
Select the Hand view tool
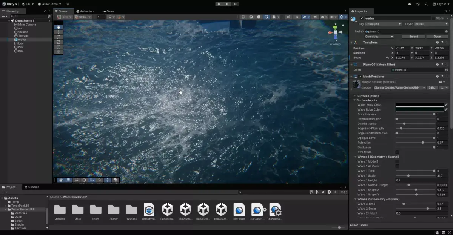[x=58, y=27]
